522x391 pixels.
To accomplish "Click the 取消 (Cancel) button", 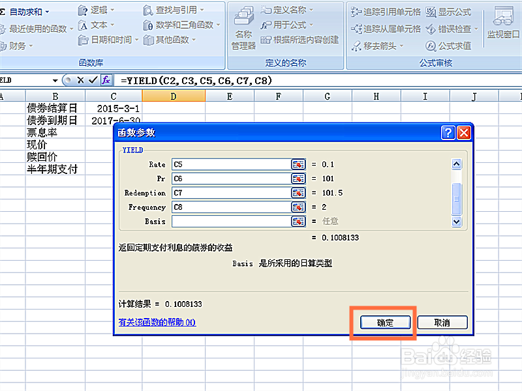I will [x=442, y=323].
